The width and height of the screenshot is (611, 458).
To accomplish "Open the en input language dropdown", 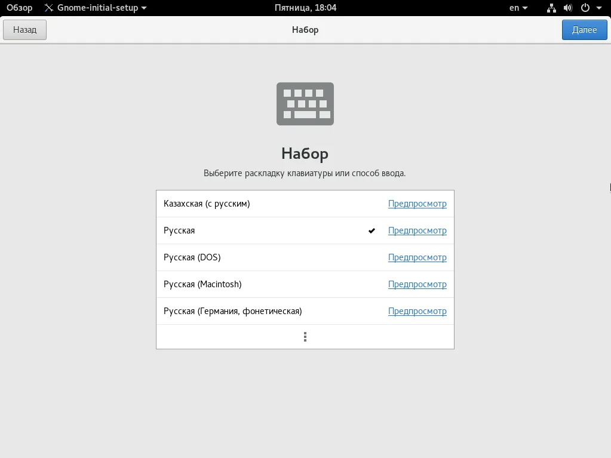I will point(518,8).
